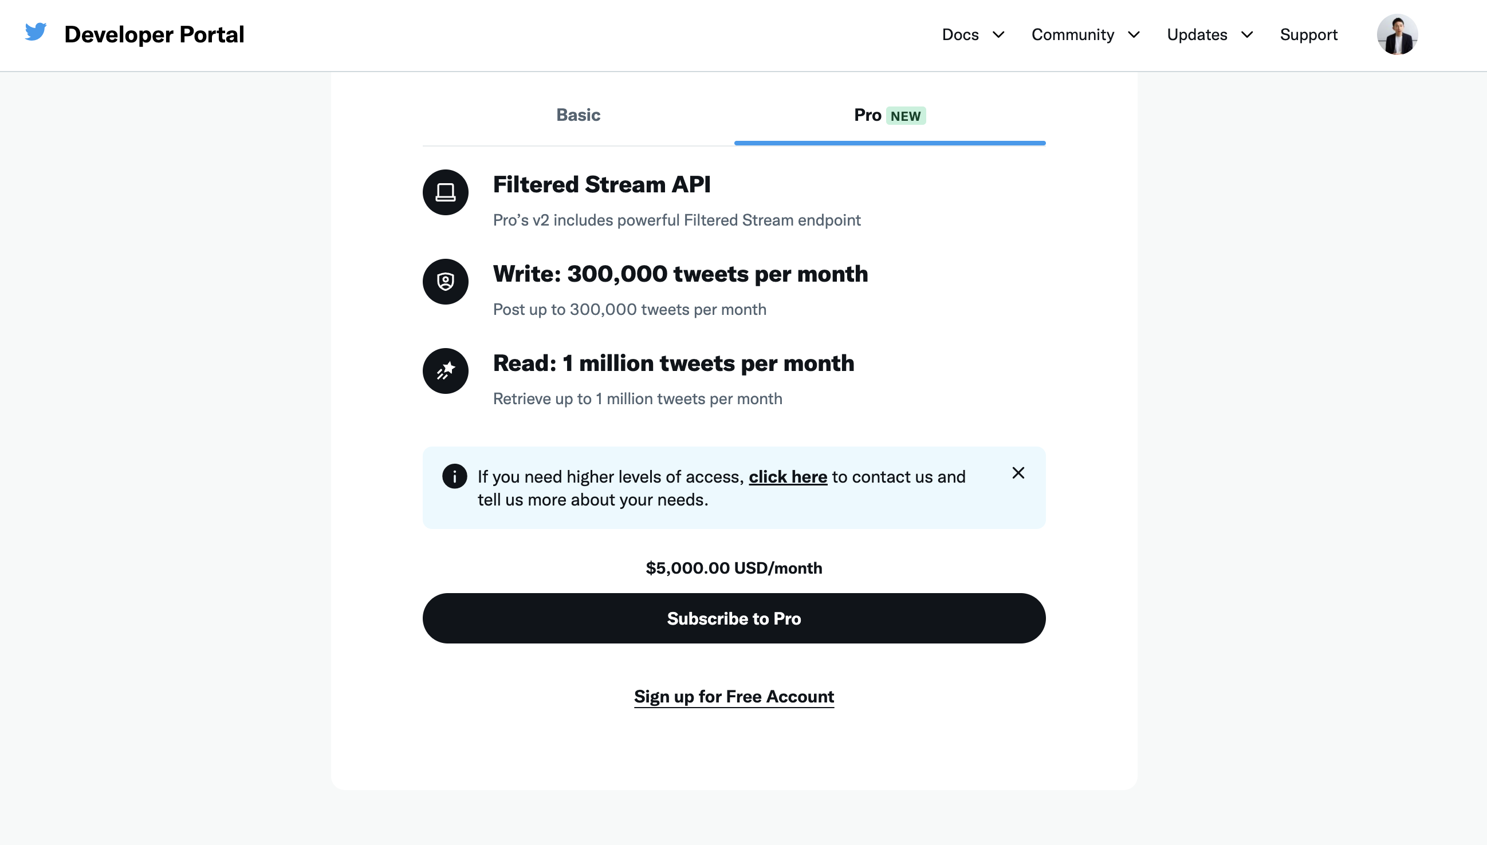1487x845 pixels.
Task: Click the Developer Portal title
Action: point(154,35)
